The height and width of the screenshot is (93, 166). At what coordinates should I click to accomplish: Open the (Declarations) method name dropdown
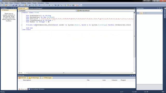point(135,11)
